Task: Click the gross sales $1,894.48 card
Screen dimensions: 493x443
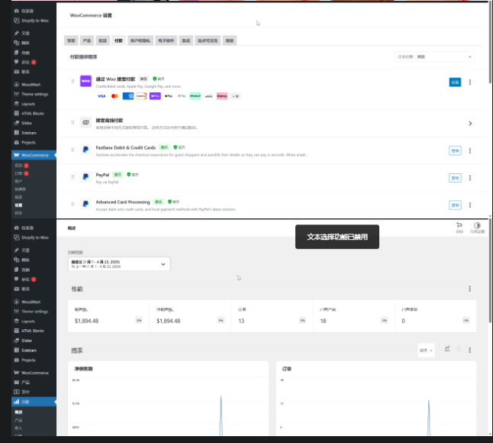Action: [108, 316]
